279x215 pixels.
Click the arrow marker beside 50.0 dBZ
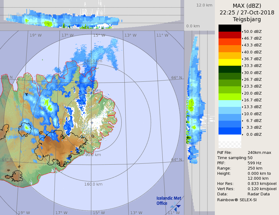pyautogui.click(x=242, y=32)
